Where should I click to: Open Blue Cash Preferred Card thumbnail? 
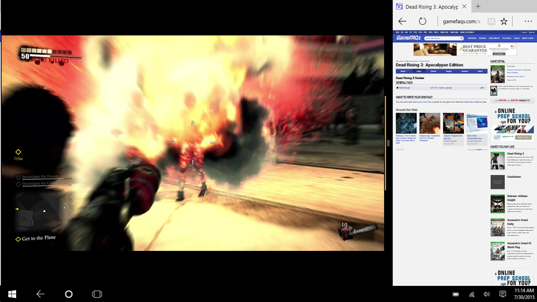tap(477, 123)
